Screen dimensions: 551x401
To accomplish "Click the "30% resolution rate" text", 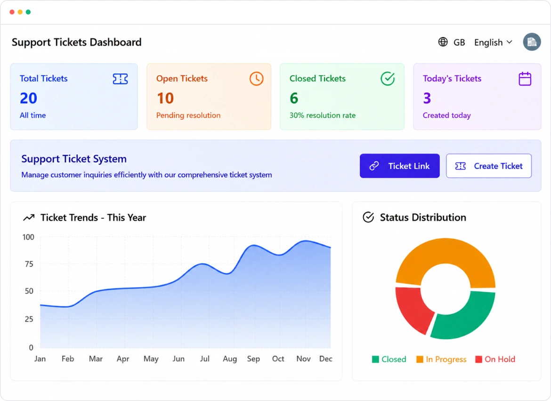I will click(322, 115).
